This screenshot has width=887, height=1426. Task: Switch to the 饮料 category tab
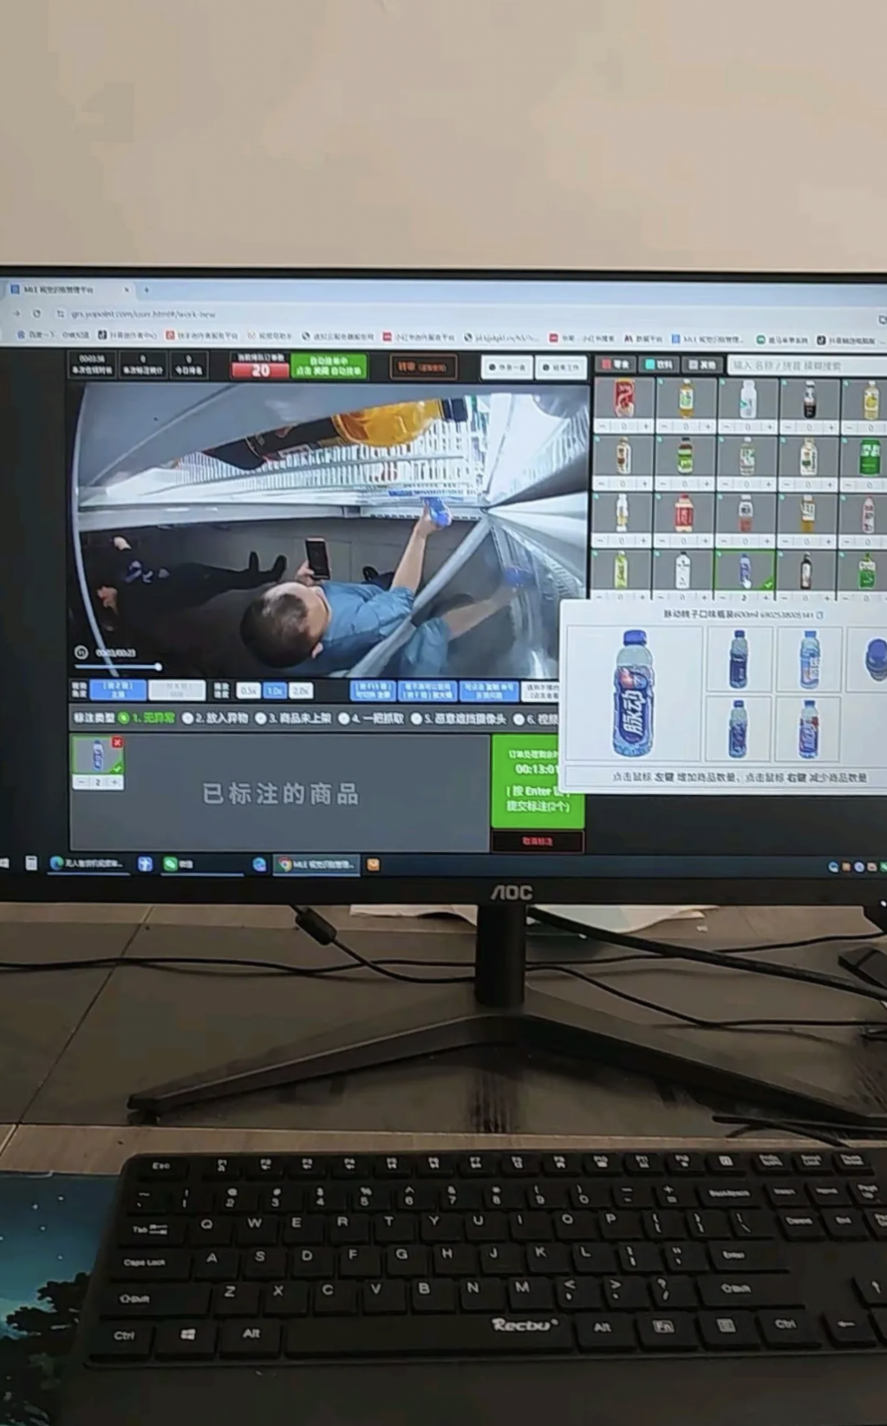pyautogui.click(x=660, y=364)
